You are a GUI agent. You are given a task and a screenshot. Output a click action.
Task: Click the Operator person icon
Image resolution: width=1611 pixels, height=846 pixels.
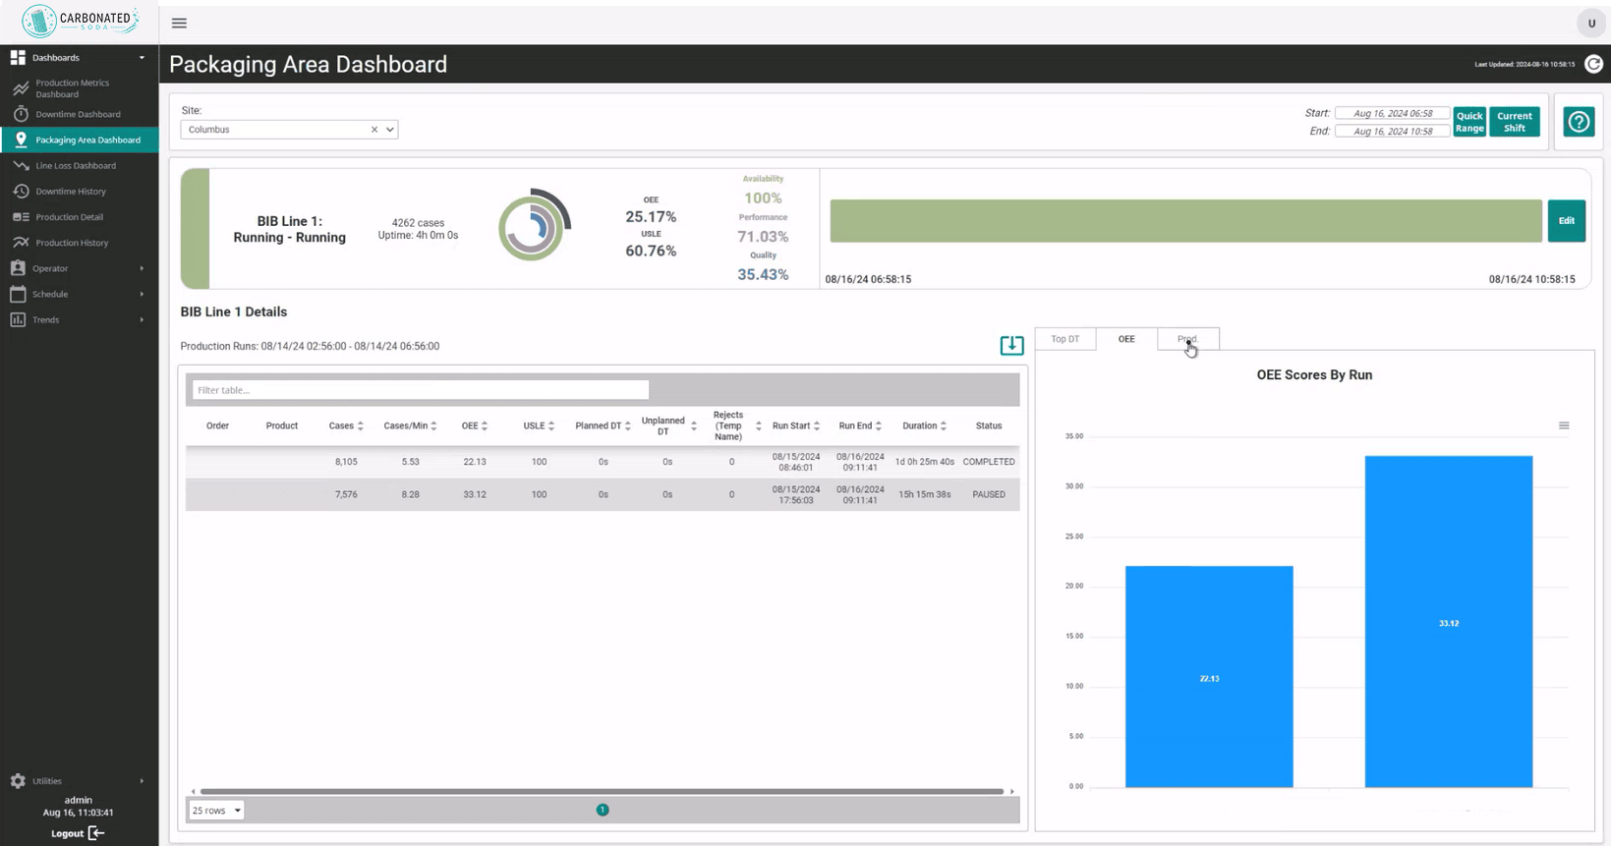click(x=18, y=268)
